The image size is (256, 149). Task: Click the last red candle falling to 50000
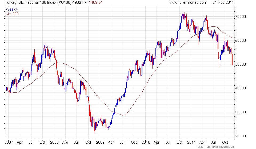click(232, 59)
